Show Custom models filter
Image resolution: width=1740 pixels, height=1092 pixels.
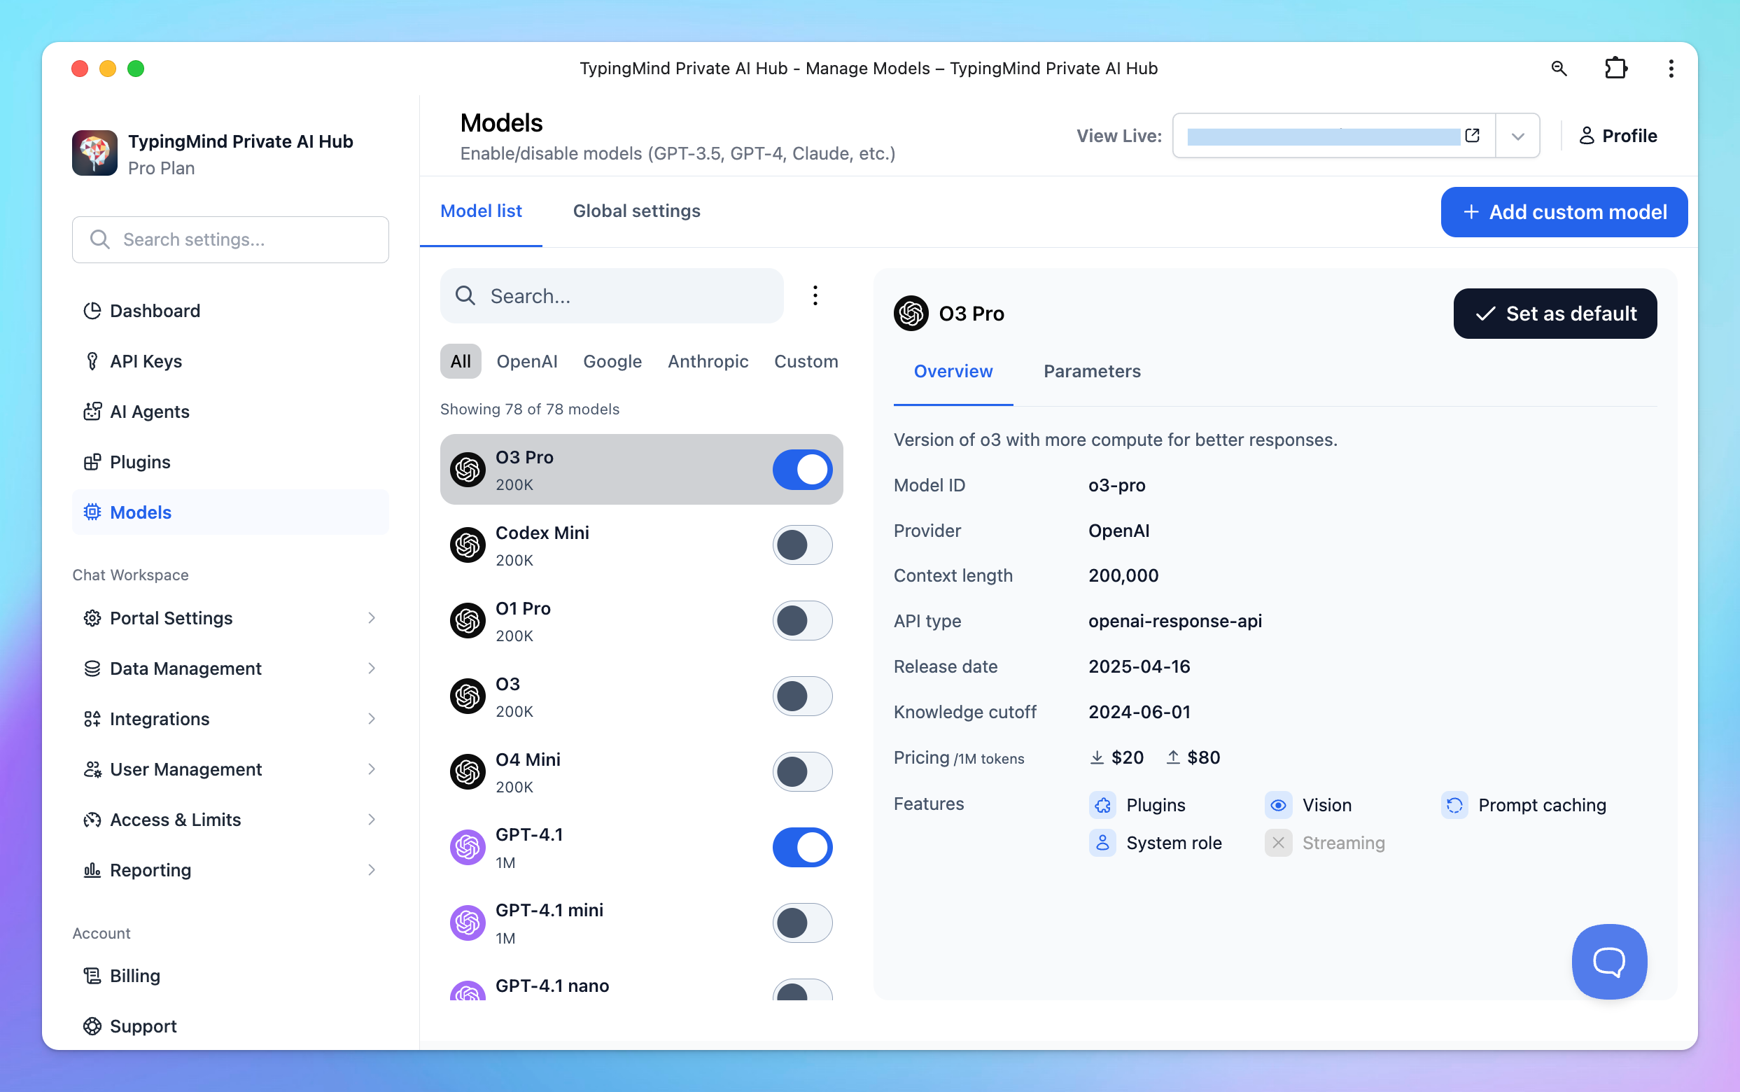click(806, 361)
